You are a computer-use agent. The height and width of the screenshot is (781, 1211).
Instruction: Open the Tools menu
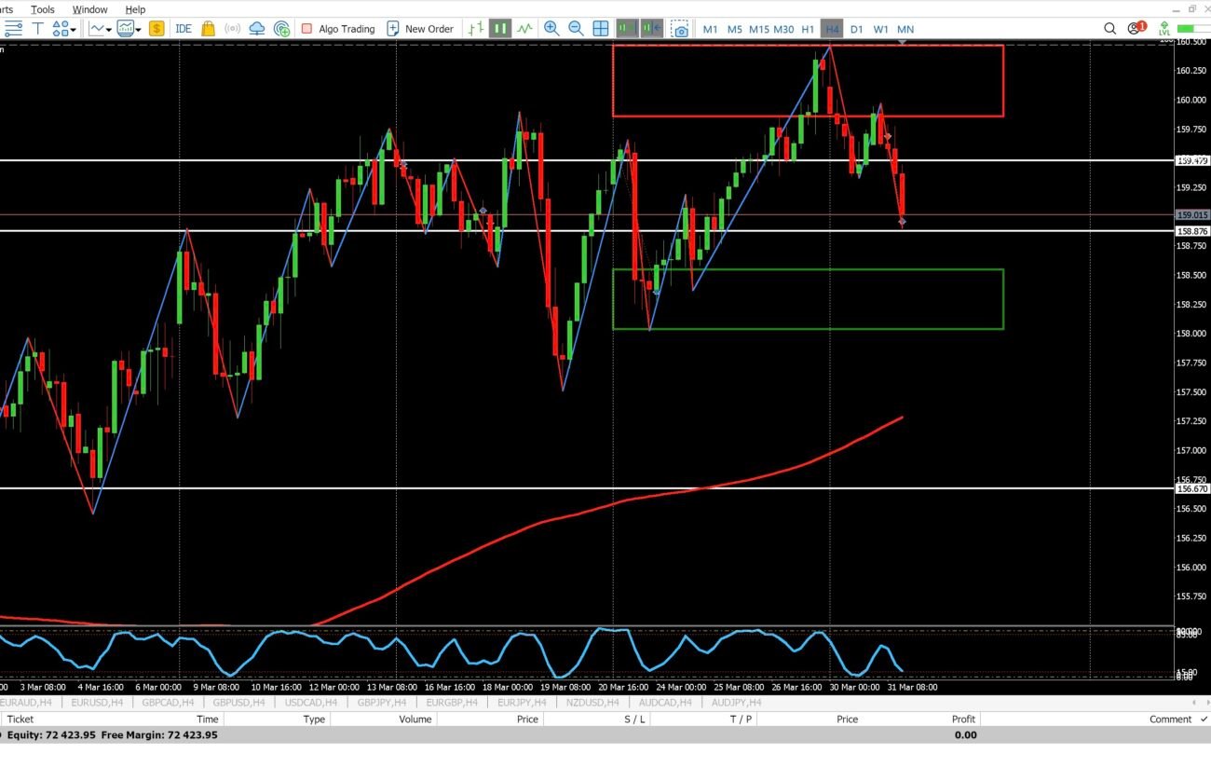[43, 9]
